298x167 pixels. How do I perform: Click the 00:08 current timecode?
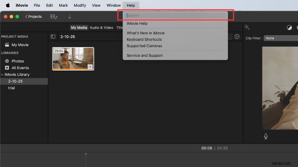(207, 148)
